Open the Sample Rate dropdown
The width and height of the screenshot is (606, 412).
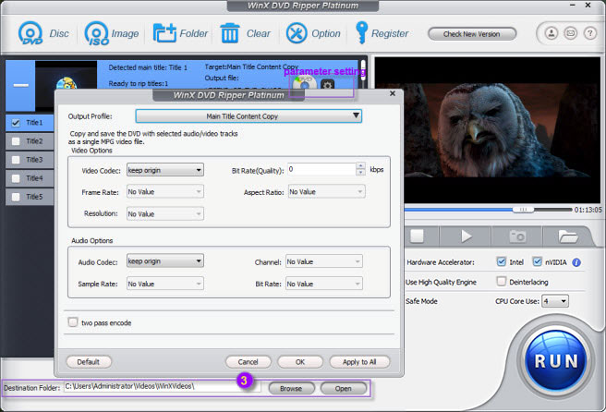click(x=165, y=284)
